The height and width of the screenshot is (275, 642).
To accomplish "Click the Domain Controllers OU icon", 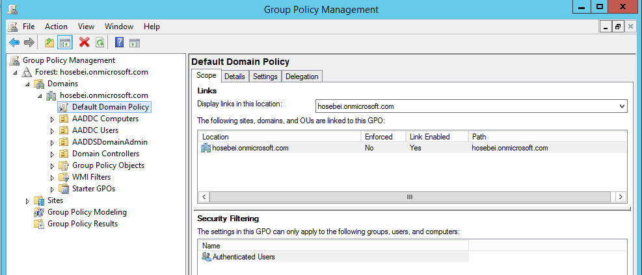I will coord(64,154).
